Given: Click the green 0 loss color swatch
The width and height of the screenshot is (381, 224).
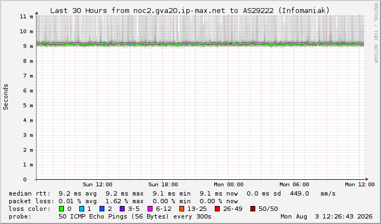Looking at the screenshot, I should coord(61,209).
